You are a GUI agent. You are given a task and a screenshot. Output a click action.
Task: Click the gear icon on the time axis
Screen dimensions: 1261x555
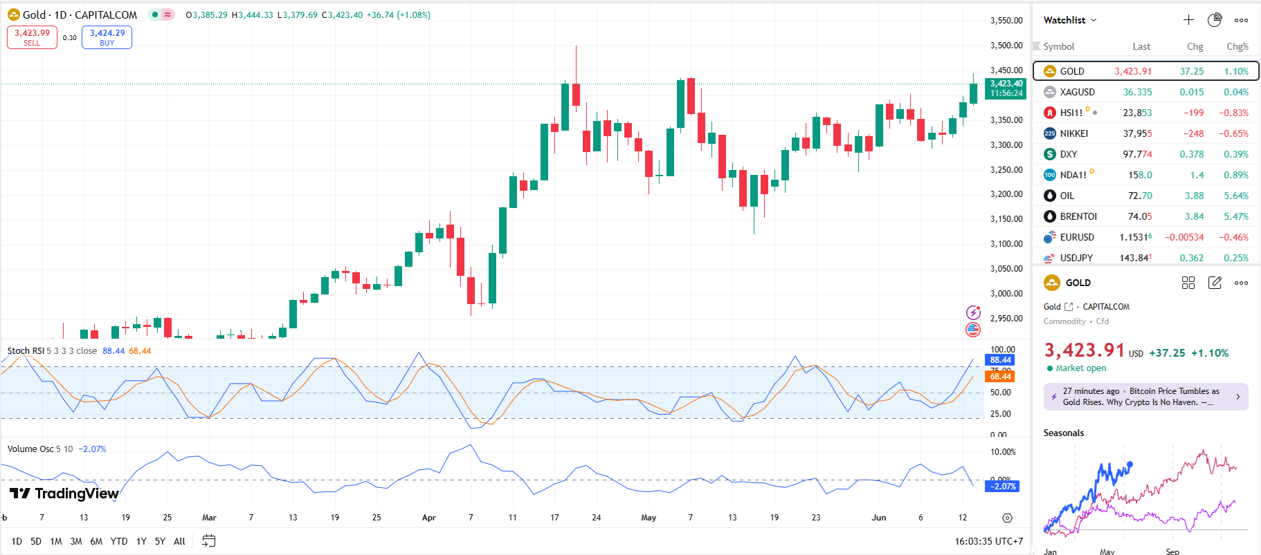click(1007, 518)
